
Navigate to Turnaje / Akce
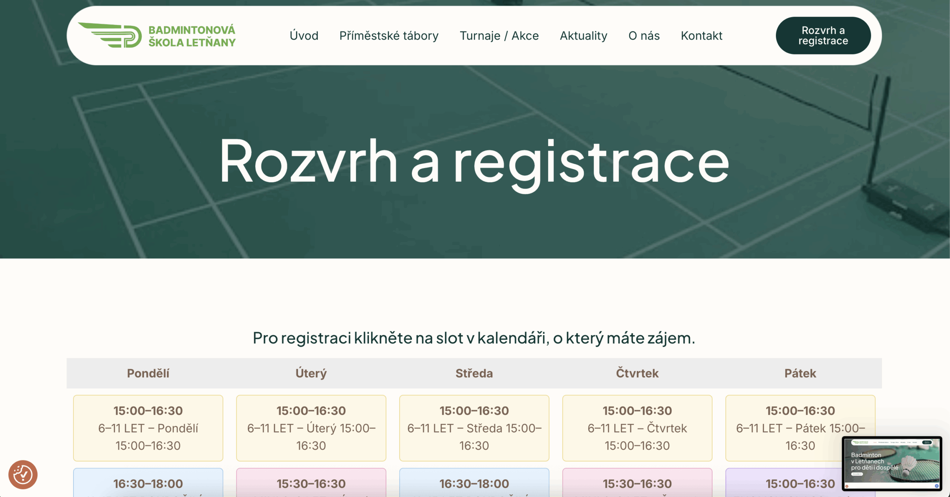(x=499, y=36)
